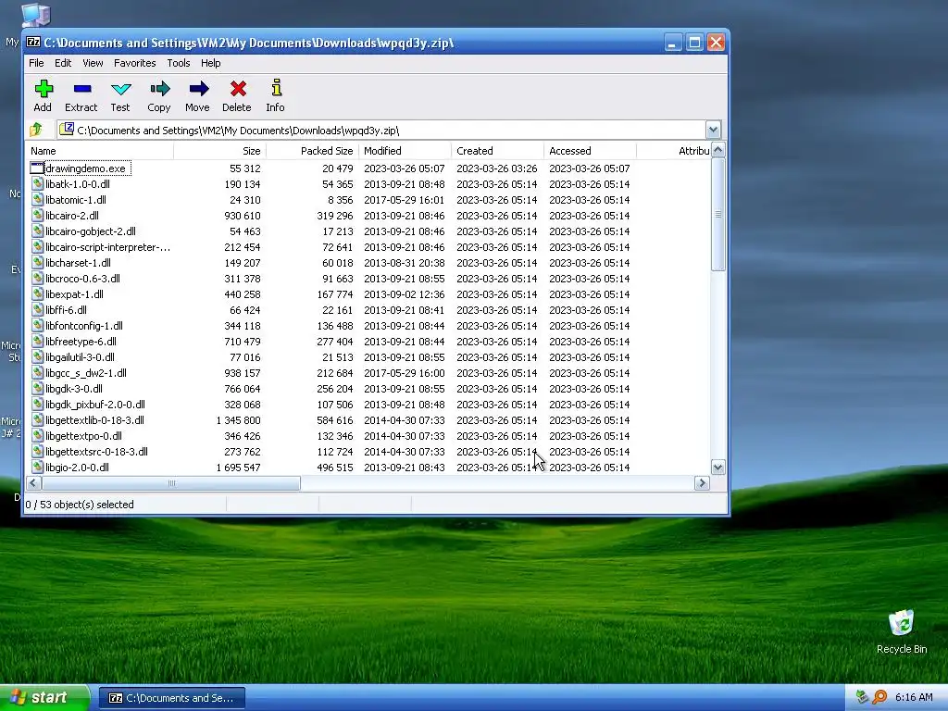This screenshot has height=711, width=948.
Task: Click the libffi-6.dll file icon
Action: pyautogui.click(x=37, y=309)
